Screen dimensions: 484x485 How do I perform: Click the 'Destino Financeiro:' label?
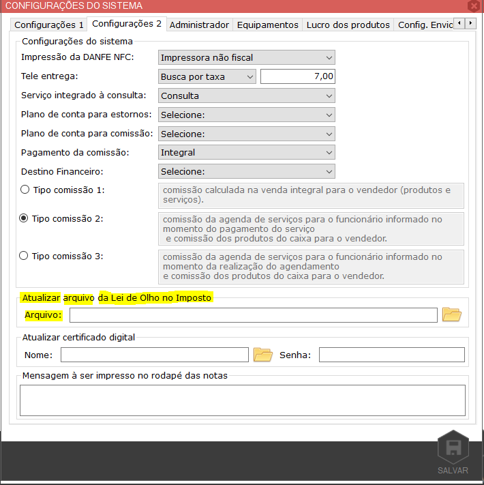pyautogui.click(x=62, y=171)
